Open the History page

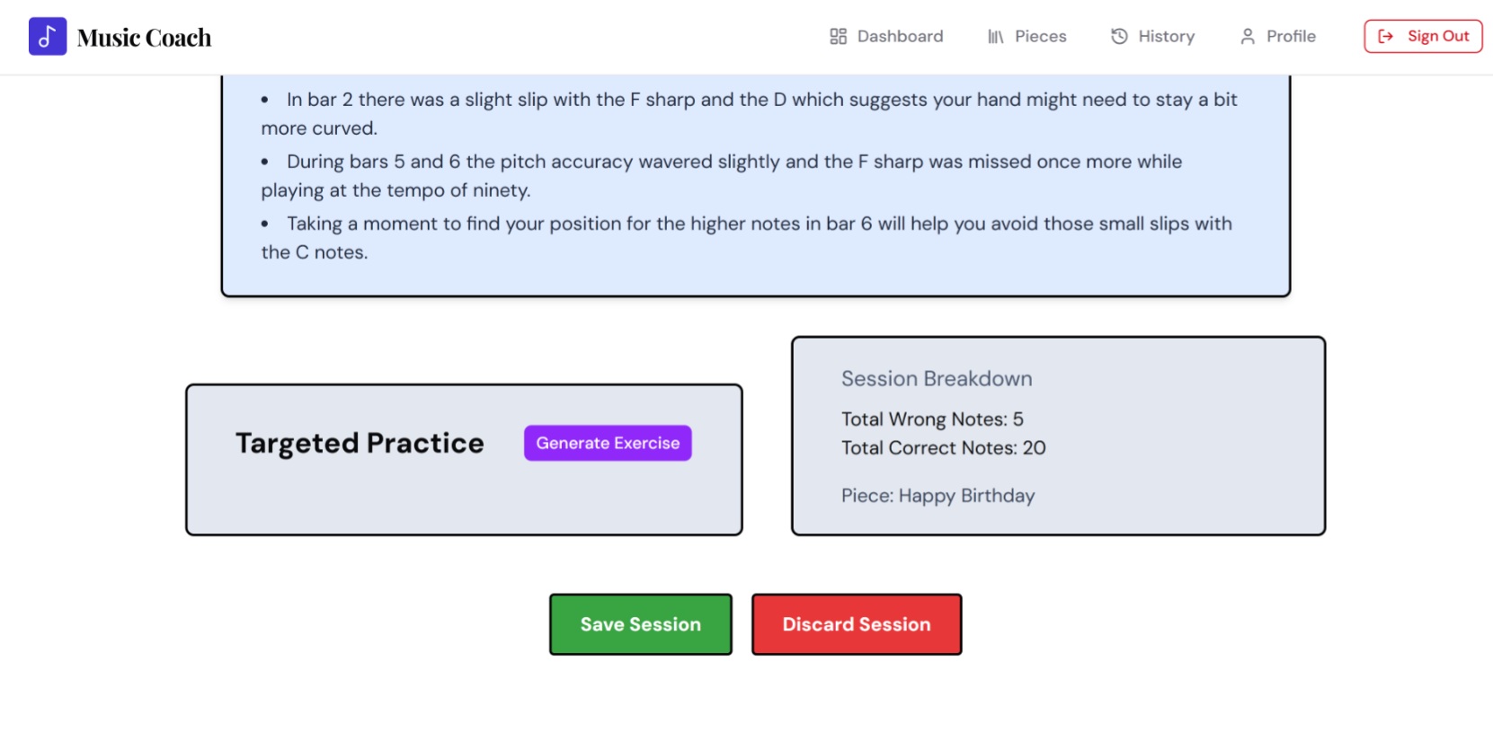point(1153,37)
